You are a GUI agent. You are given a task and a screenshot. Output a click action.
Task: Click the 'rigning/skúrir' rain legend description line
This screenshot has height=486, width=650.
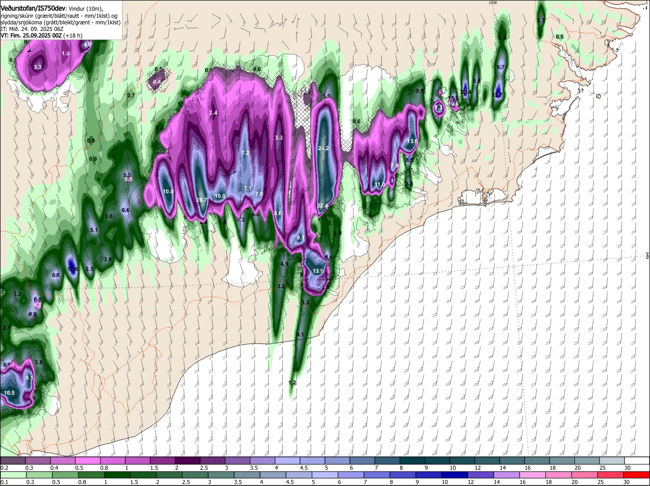tap(60, 16)
